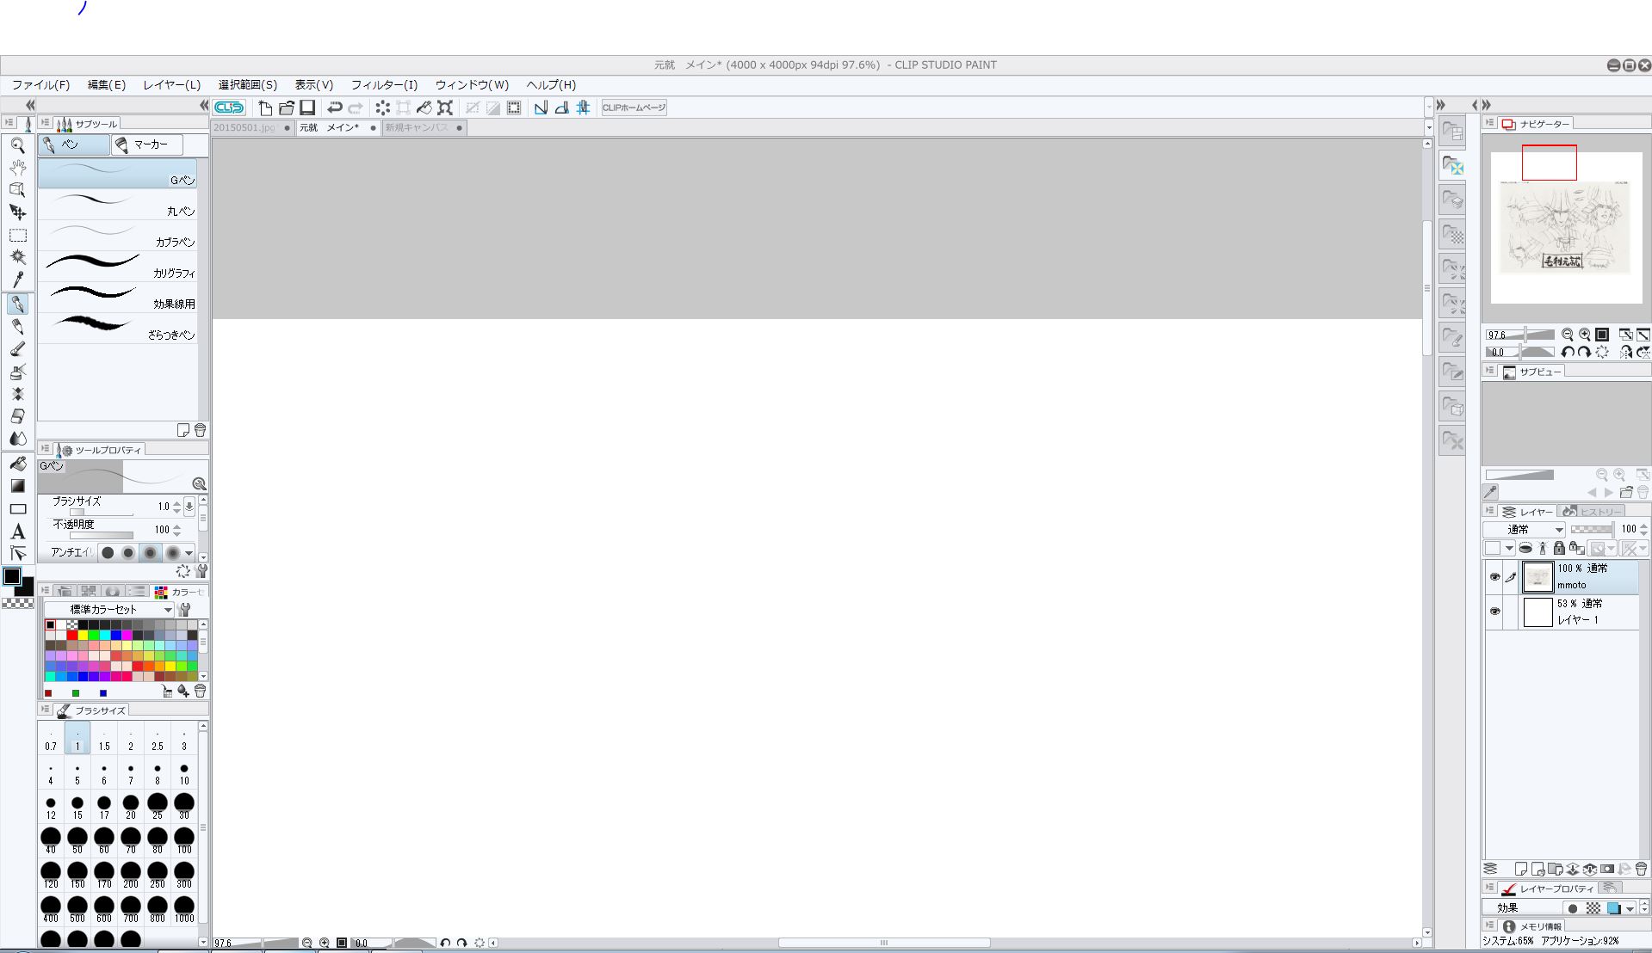Viewport: 1652px width, 953px height.
Task: Click the New canvas icon in the command bar
Action: (265, 108)
